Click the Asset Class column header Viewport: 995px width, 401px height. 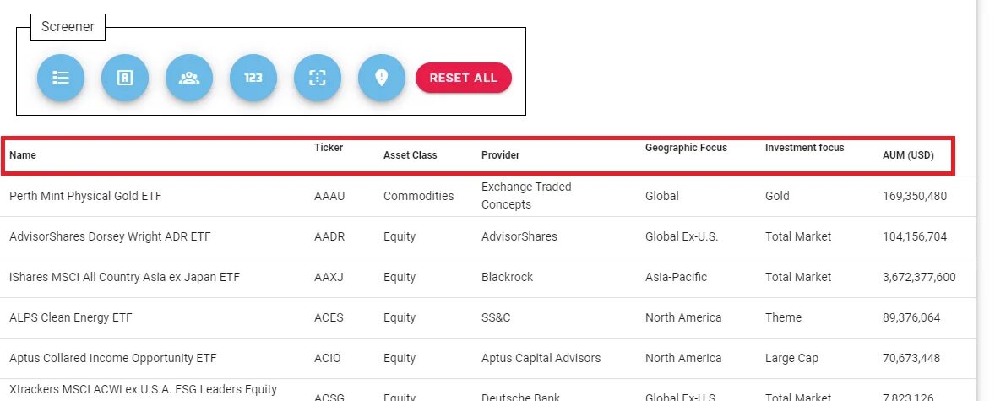tap(411, 155)
